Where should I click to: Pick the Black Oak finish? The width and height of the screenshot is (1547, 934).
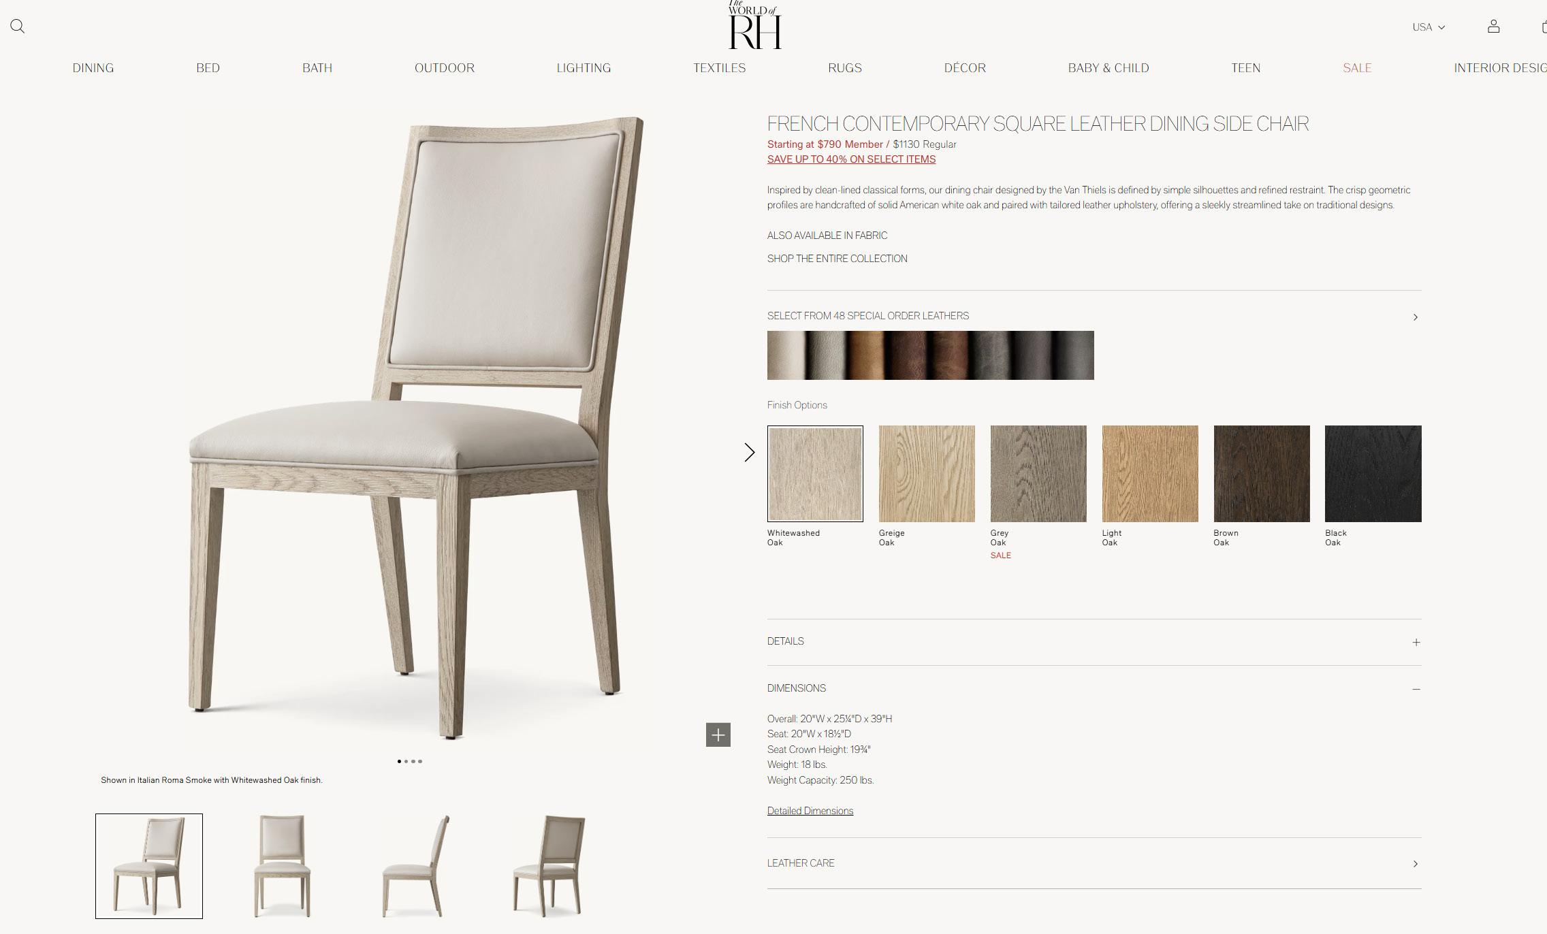tap(1373, 474)
